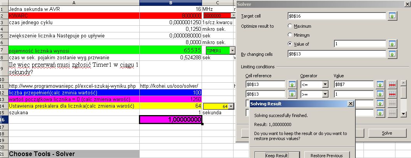Viewport: 411px width, 158px height.
Task: Select the Maximum optimization option
Action: [290, 26]
